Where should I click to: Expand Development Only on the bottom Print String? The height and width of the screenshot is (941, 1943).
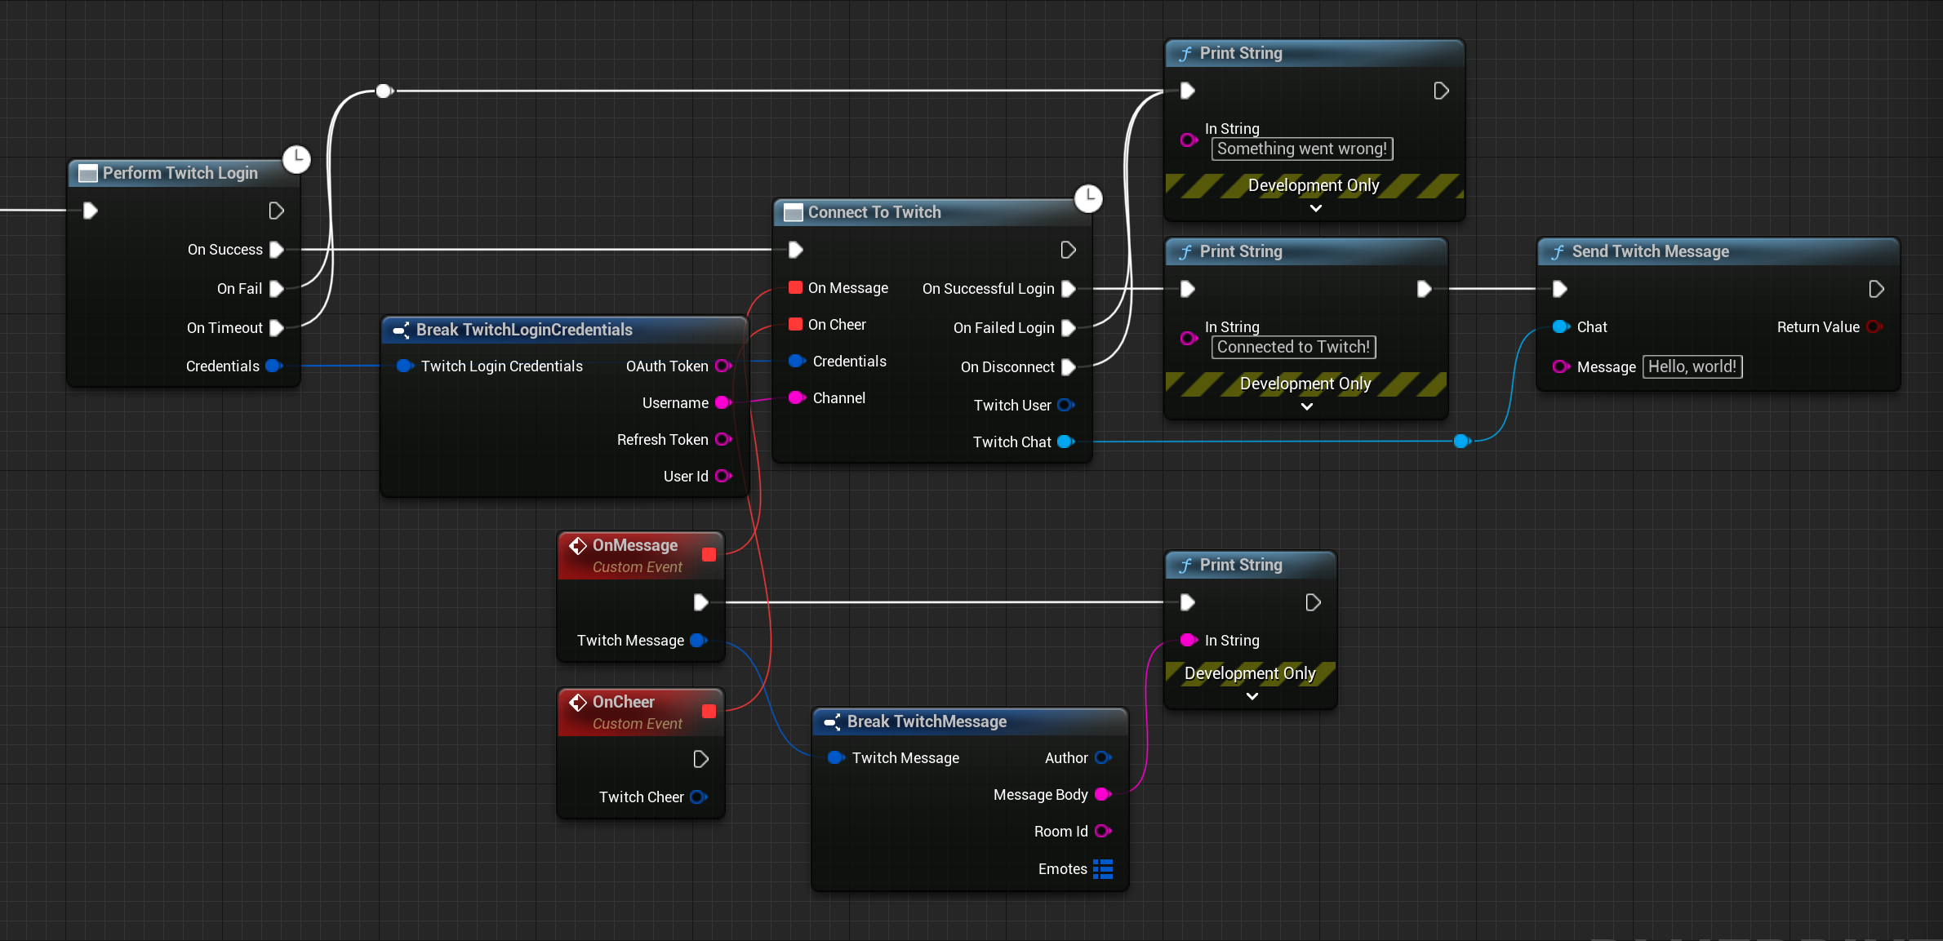[x=1251, y=696]
